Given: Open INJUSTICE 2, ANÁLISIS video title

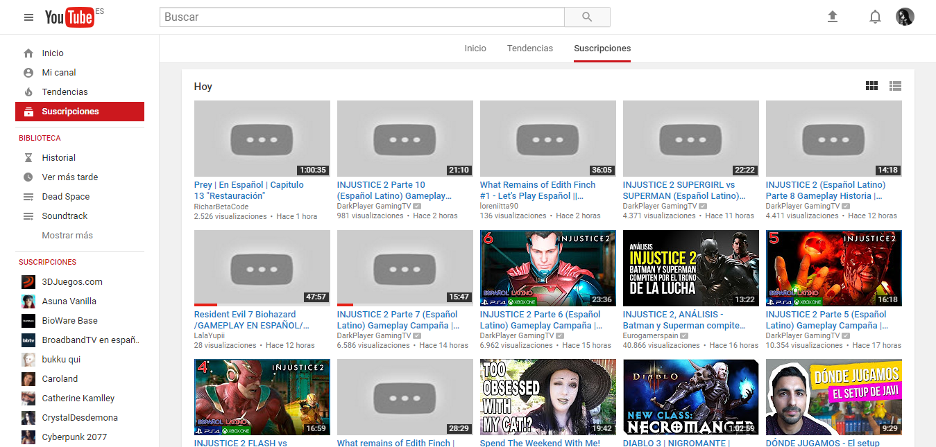Looking at the screenshot, I should [685, 320].
